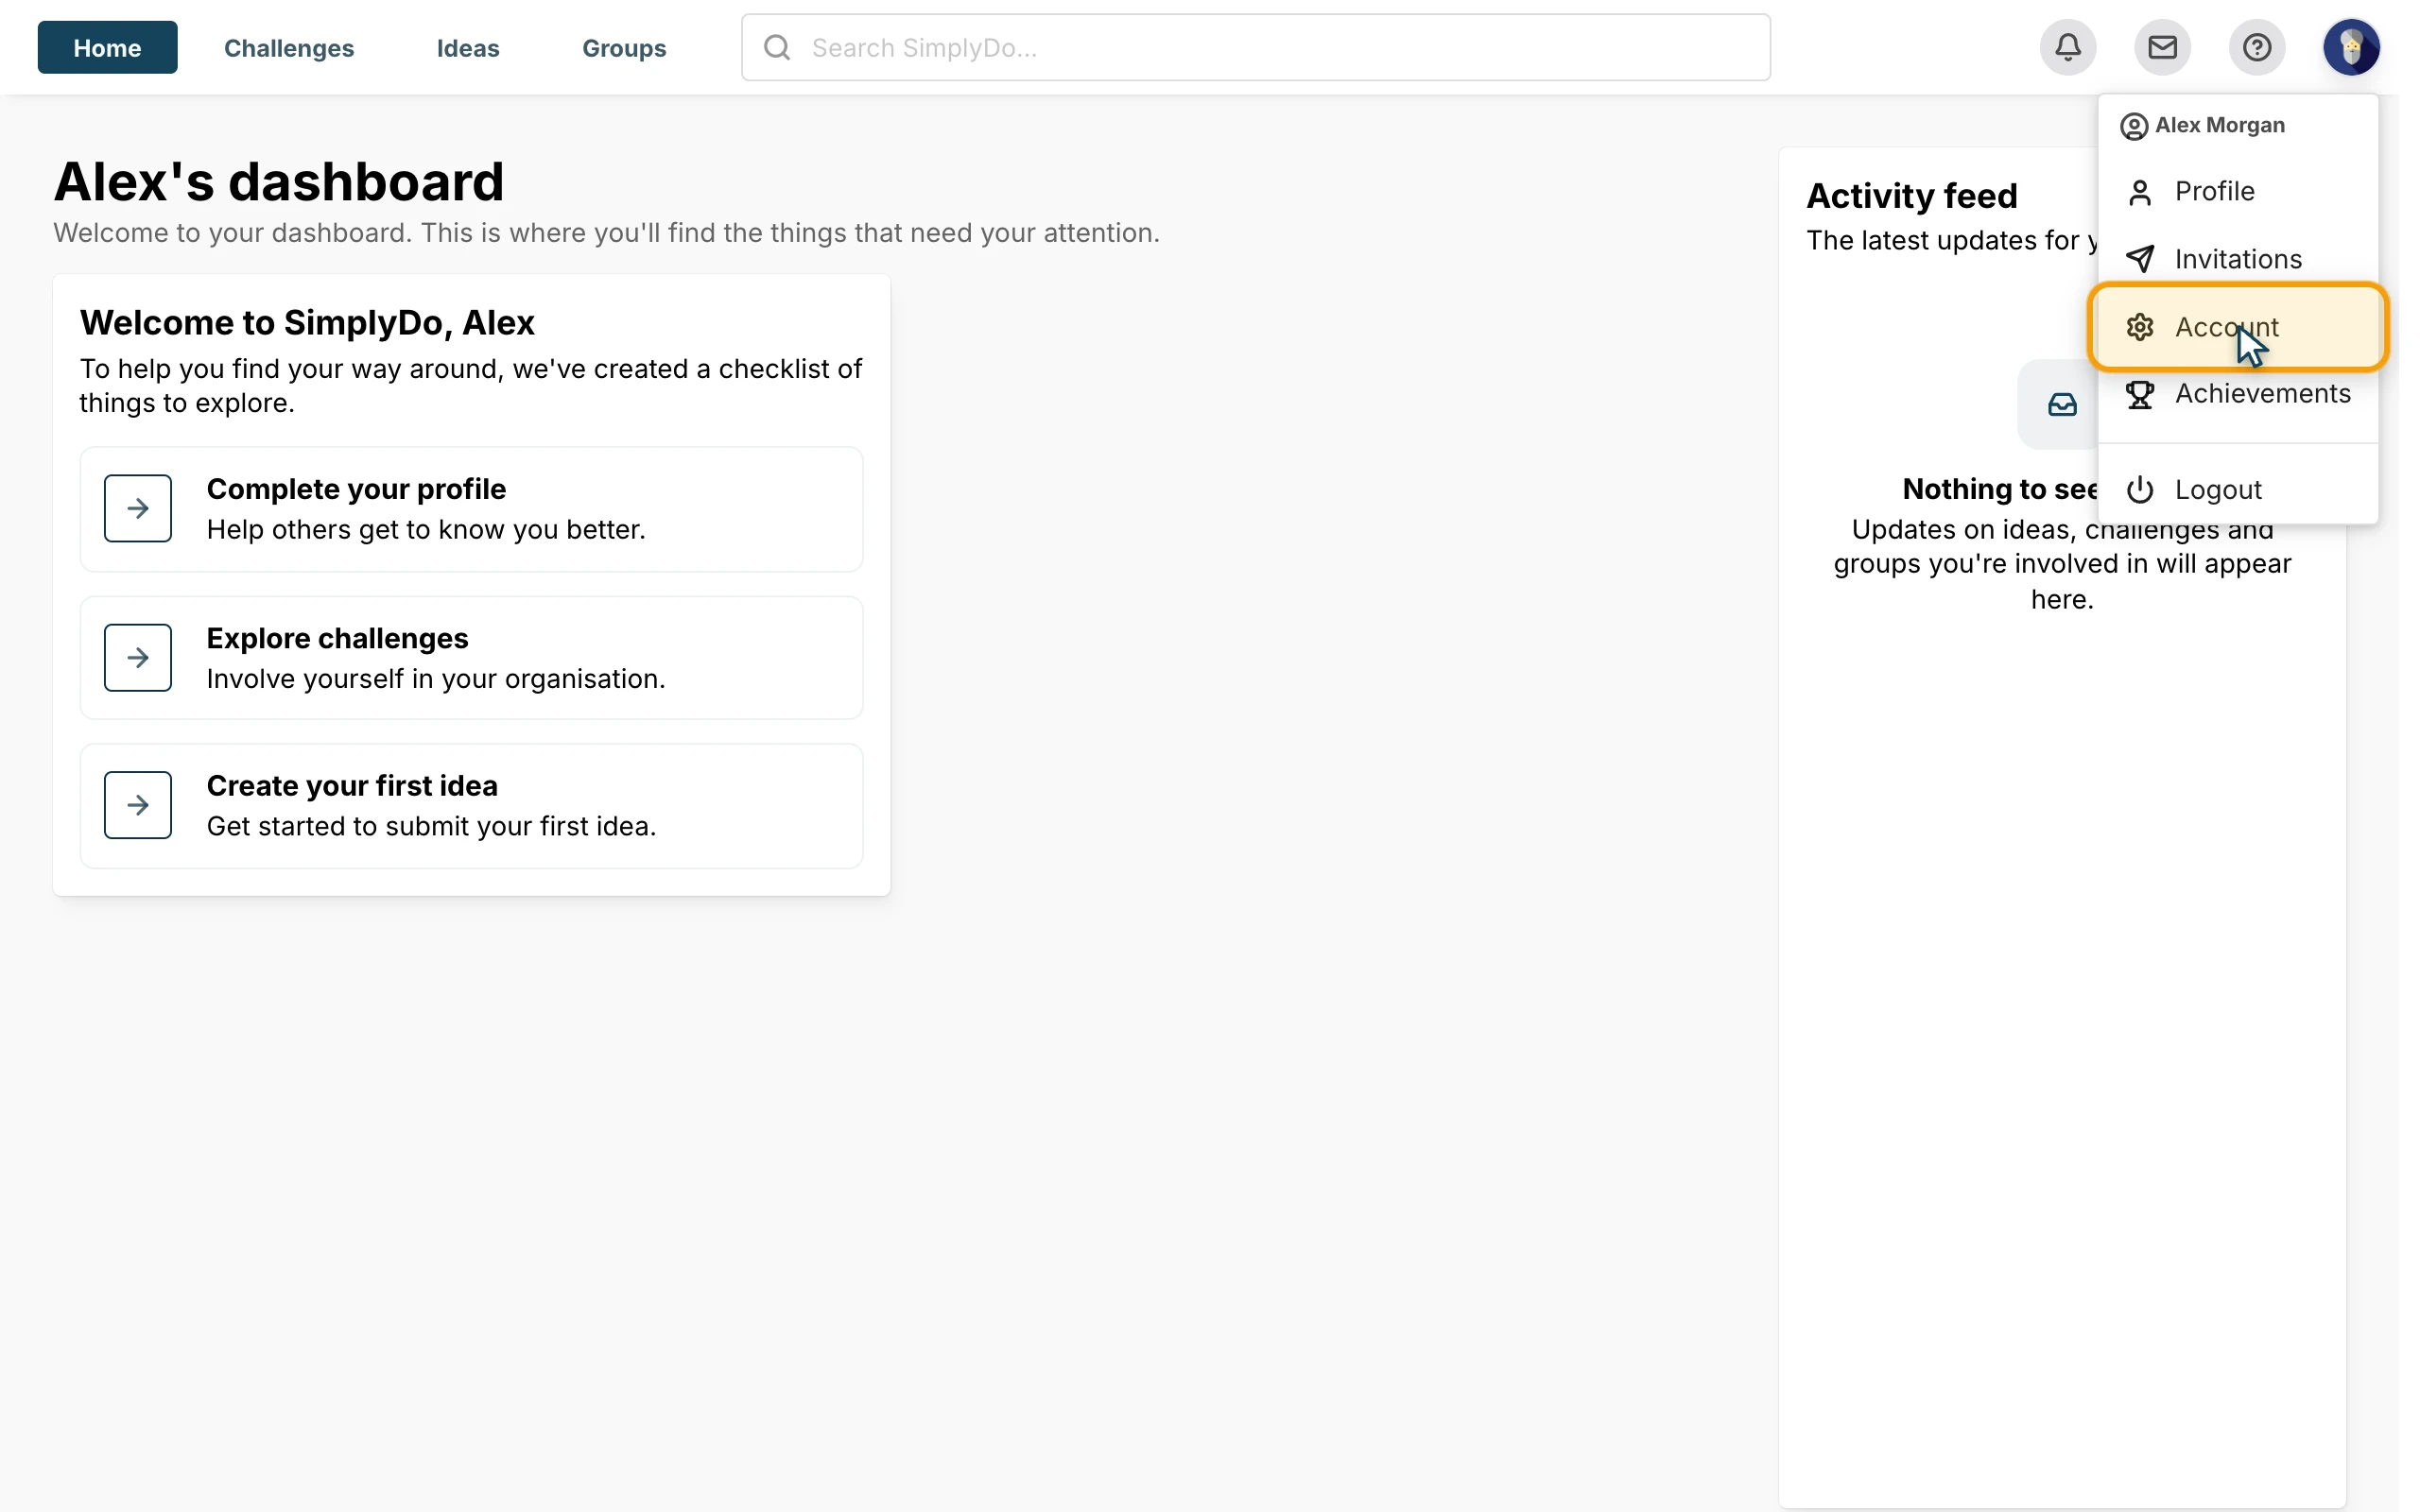Click the trophy icon next to Achievements

point(2139,394)
